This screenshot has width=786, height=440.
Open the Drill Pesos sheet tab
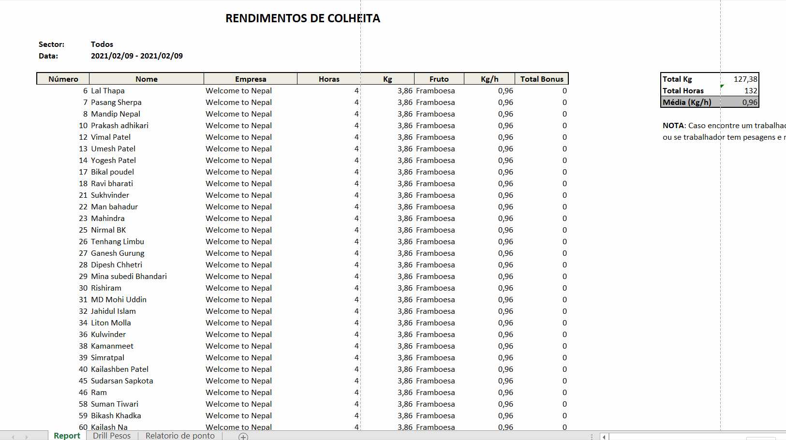(112, 436)
